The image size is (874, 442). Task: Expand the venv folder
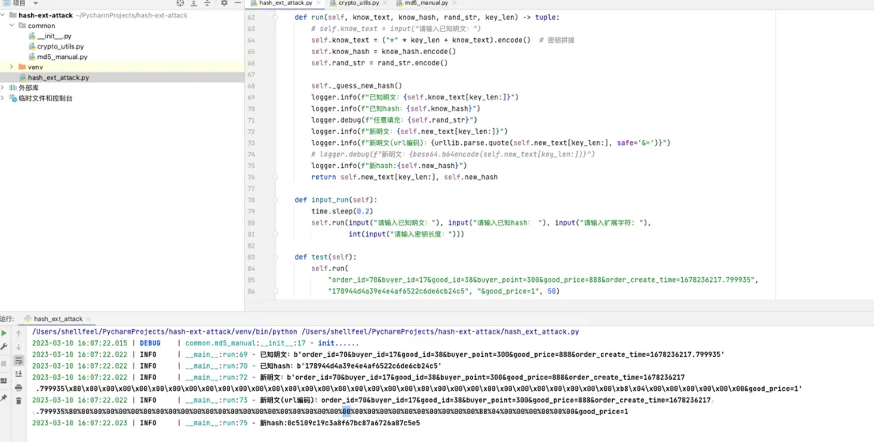(11, 67)
